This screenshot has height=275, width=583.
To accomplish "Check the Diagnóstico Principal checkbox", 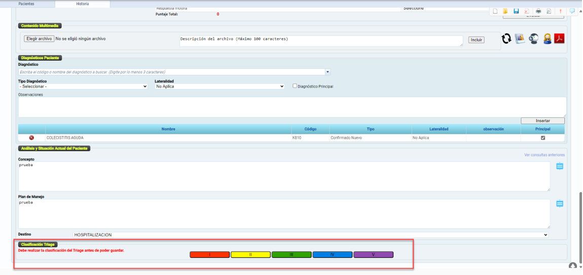I will tap(295, 86).
